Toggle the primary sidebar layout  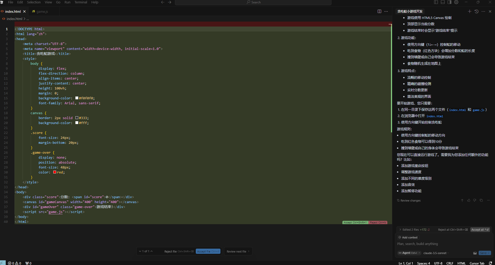436,2
